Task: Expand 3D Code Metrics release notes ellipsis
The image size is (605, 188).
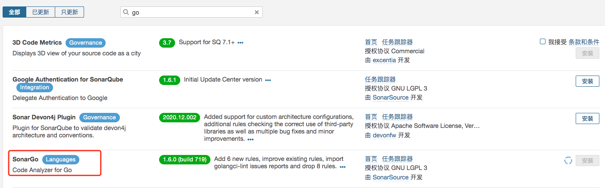Action: (x=241, y=43)
